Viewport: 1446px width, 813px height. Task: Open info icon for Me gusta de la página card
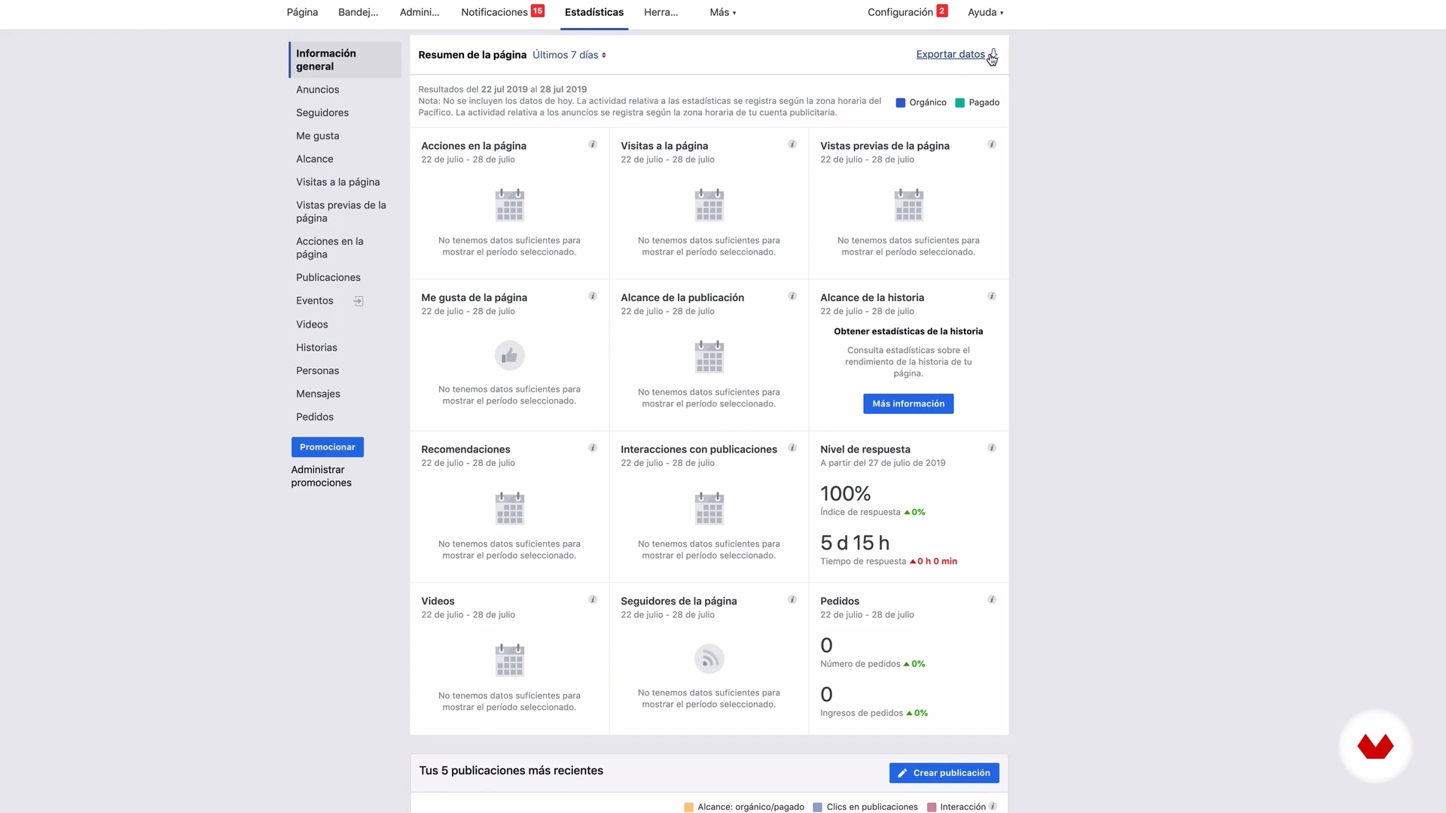point(593,297)
